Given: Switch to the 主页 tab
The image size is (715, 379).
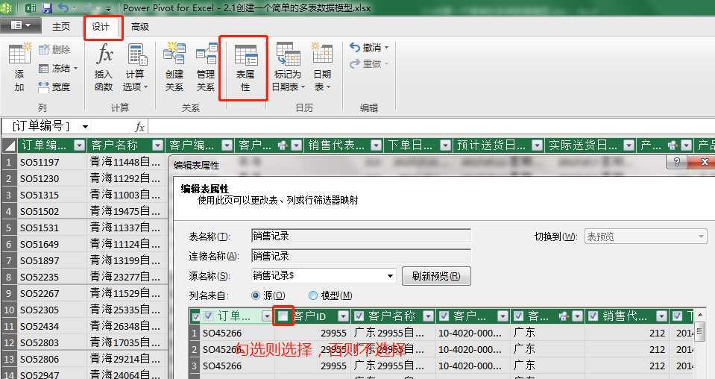Looking at the screenshot, I should coord(61,26).
